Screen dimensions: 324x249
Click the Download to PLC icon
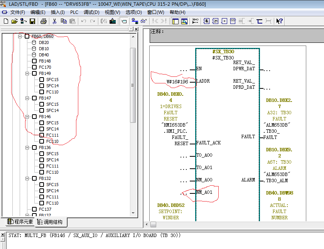[113, 21]
